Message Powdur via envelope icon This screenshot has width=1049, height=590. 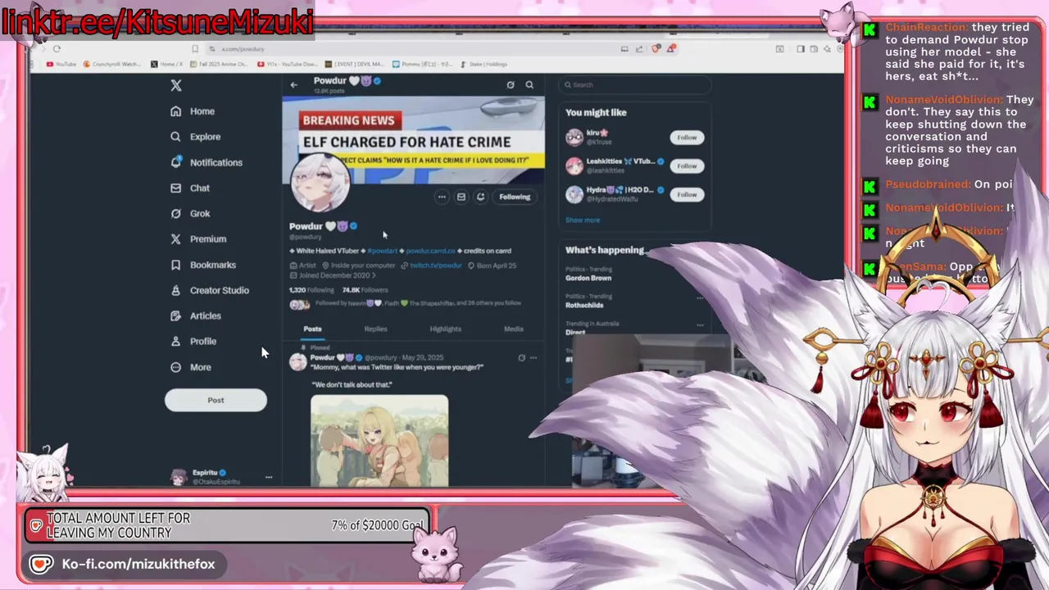coord(461,197)
